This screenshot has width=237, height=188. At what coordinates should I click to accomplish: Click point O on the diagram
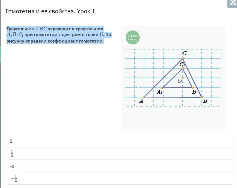tap(182, 78)
